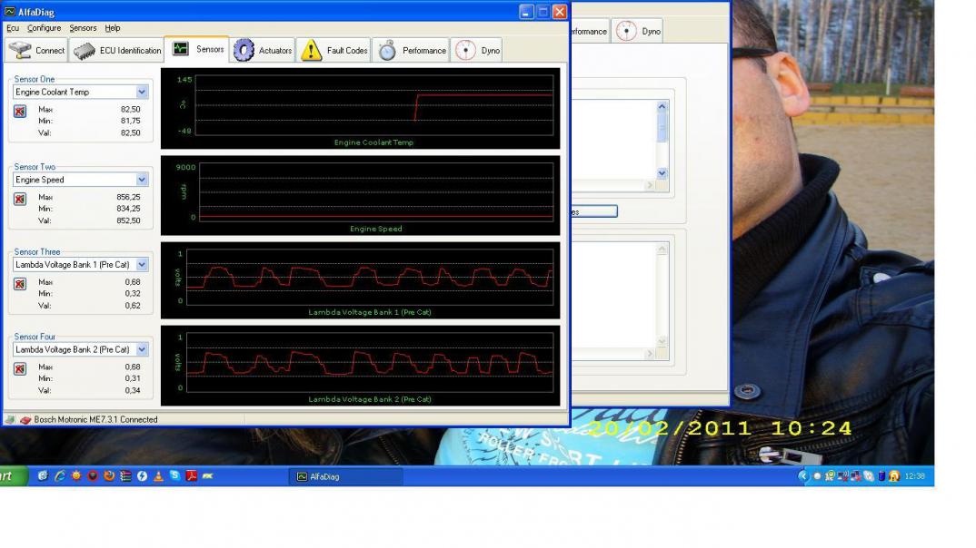Reset Sensor Three min/max red X icon
This screenshot has height=548, width=976.
click(x=20, y=284)
